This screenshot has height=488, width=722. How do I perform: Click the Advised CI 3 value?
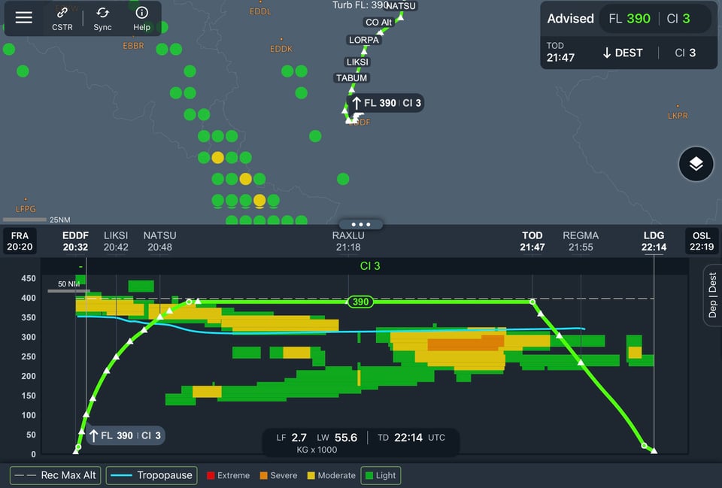686,19
